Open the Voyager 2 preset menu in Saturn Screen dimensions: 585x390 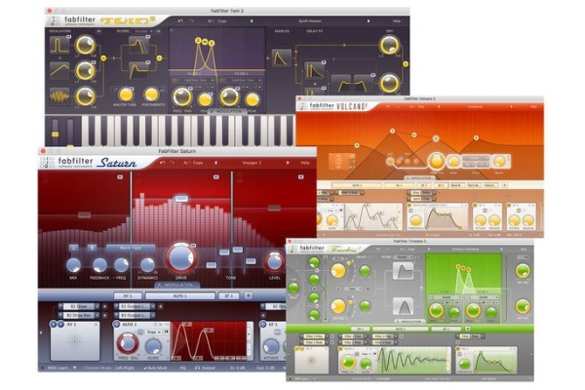pyautogui.click(x=252, y=163)
